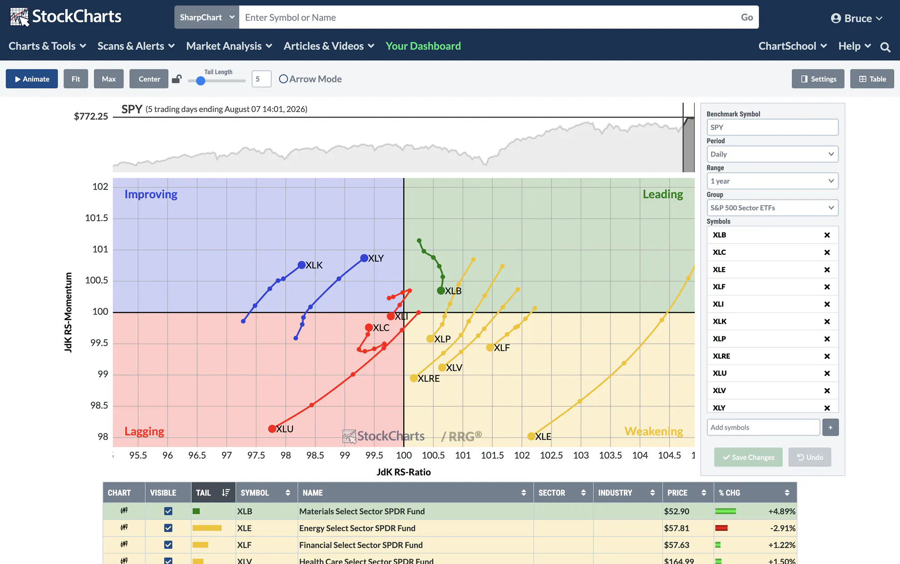The height and width of the screenshot is (564, 900).
Task: Remove XLY from symbols list
Action: click(827, 408)
